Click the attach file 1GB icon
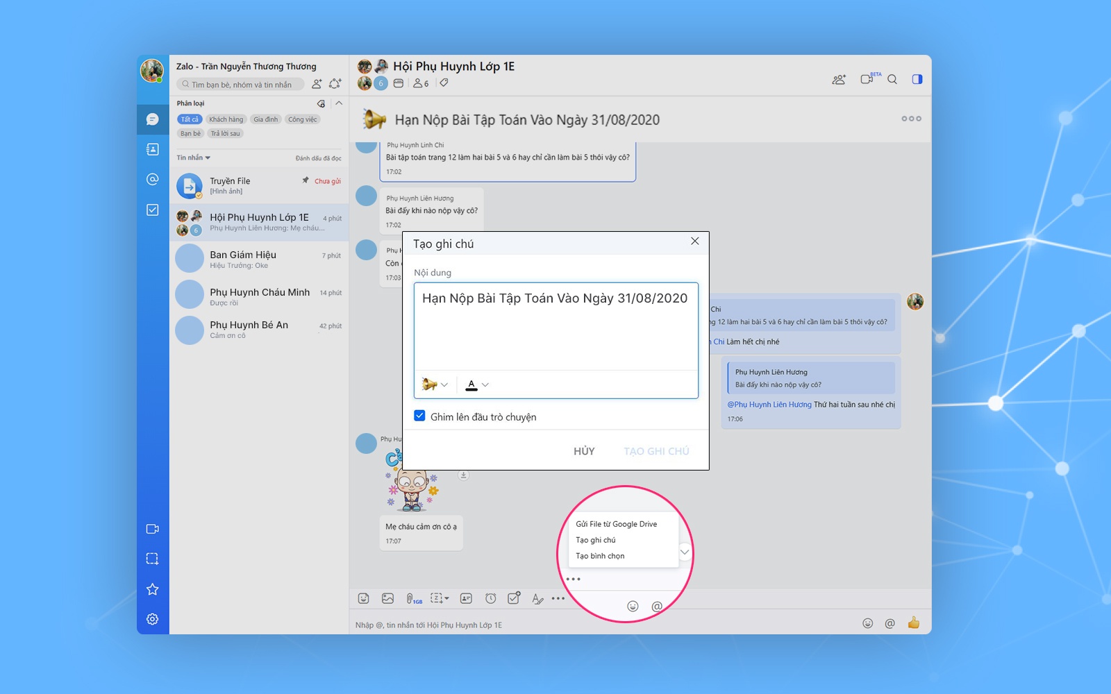 412,598
